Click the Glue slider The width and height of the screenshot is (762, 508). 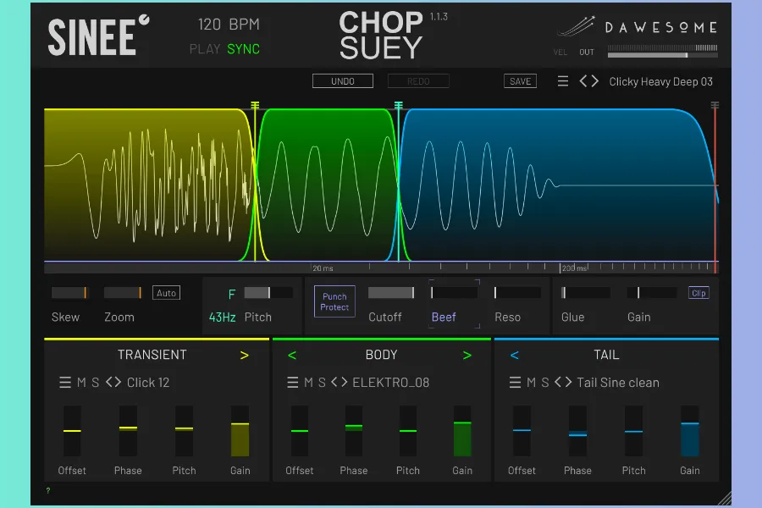585,293
